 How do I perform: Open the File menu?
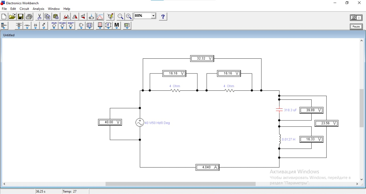coord(4,9)
